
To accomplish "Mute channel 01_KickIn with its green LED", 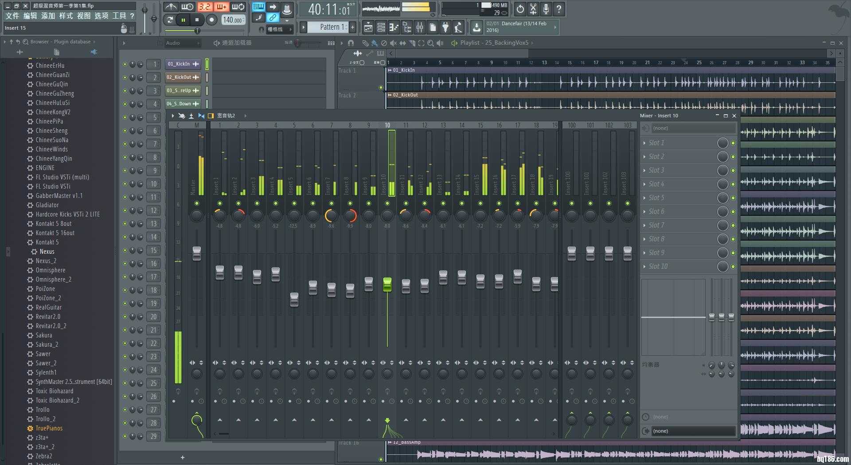I will point(125,64).
